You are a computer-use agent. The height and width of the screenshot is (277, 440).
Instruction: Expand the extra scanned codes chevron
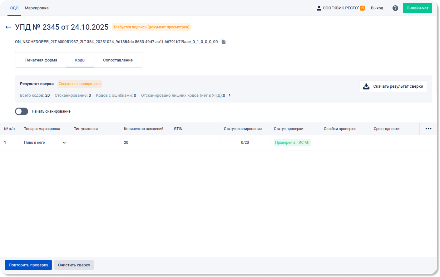coord(230,95)
